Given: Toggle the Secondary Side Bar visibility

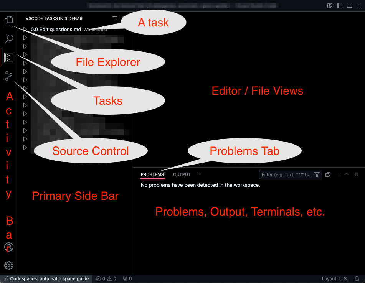Looking at the screenshot, I should [x=360, y=6].
